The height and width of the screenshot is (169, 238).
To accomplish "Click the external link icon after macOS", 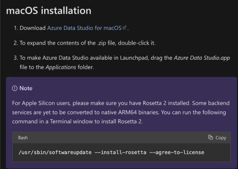I will pyautogui.click(x=124, y=28).
